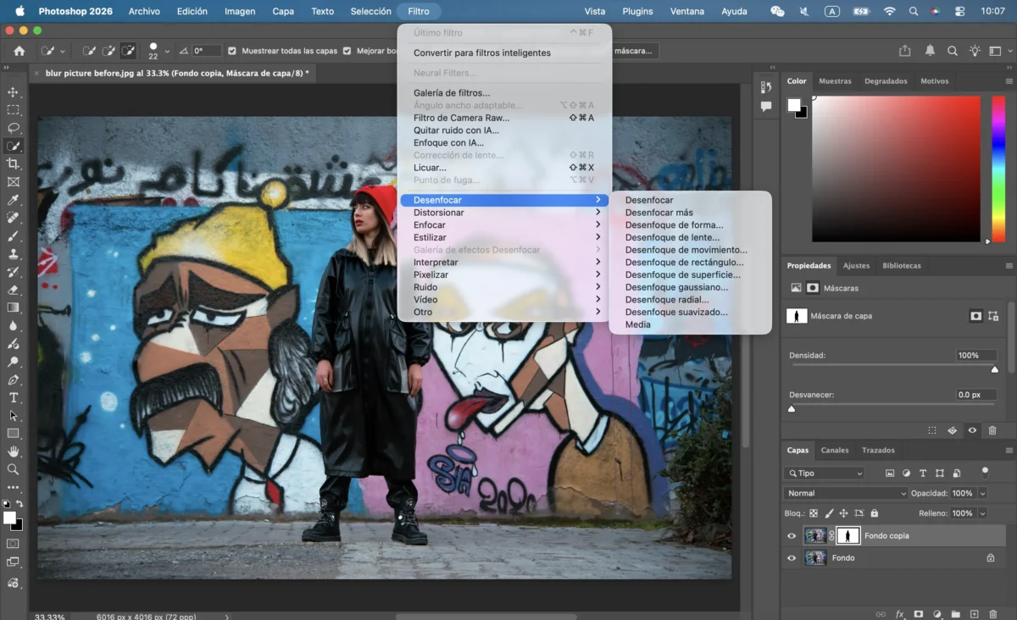Open the Relleno dropdown arrow
The height and width of the screenshot is (620, 1017).
coord(982,513)
